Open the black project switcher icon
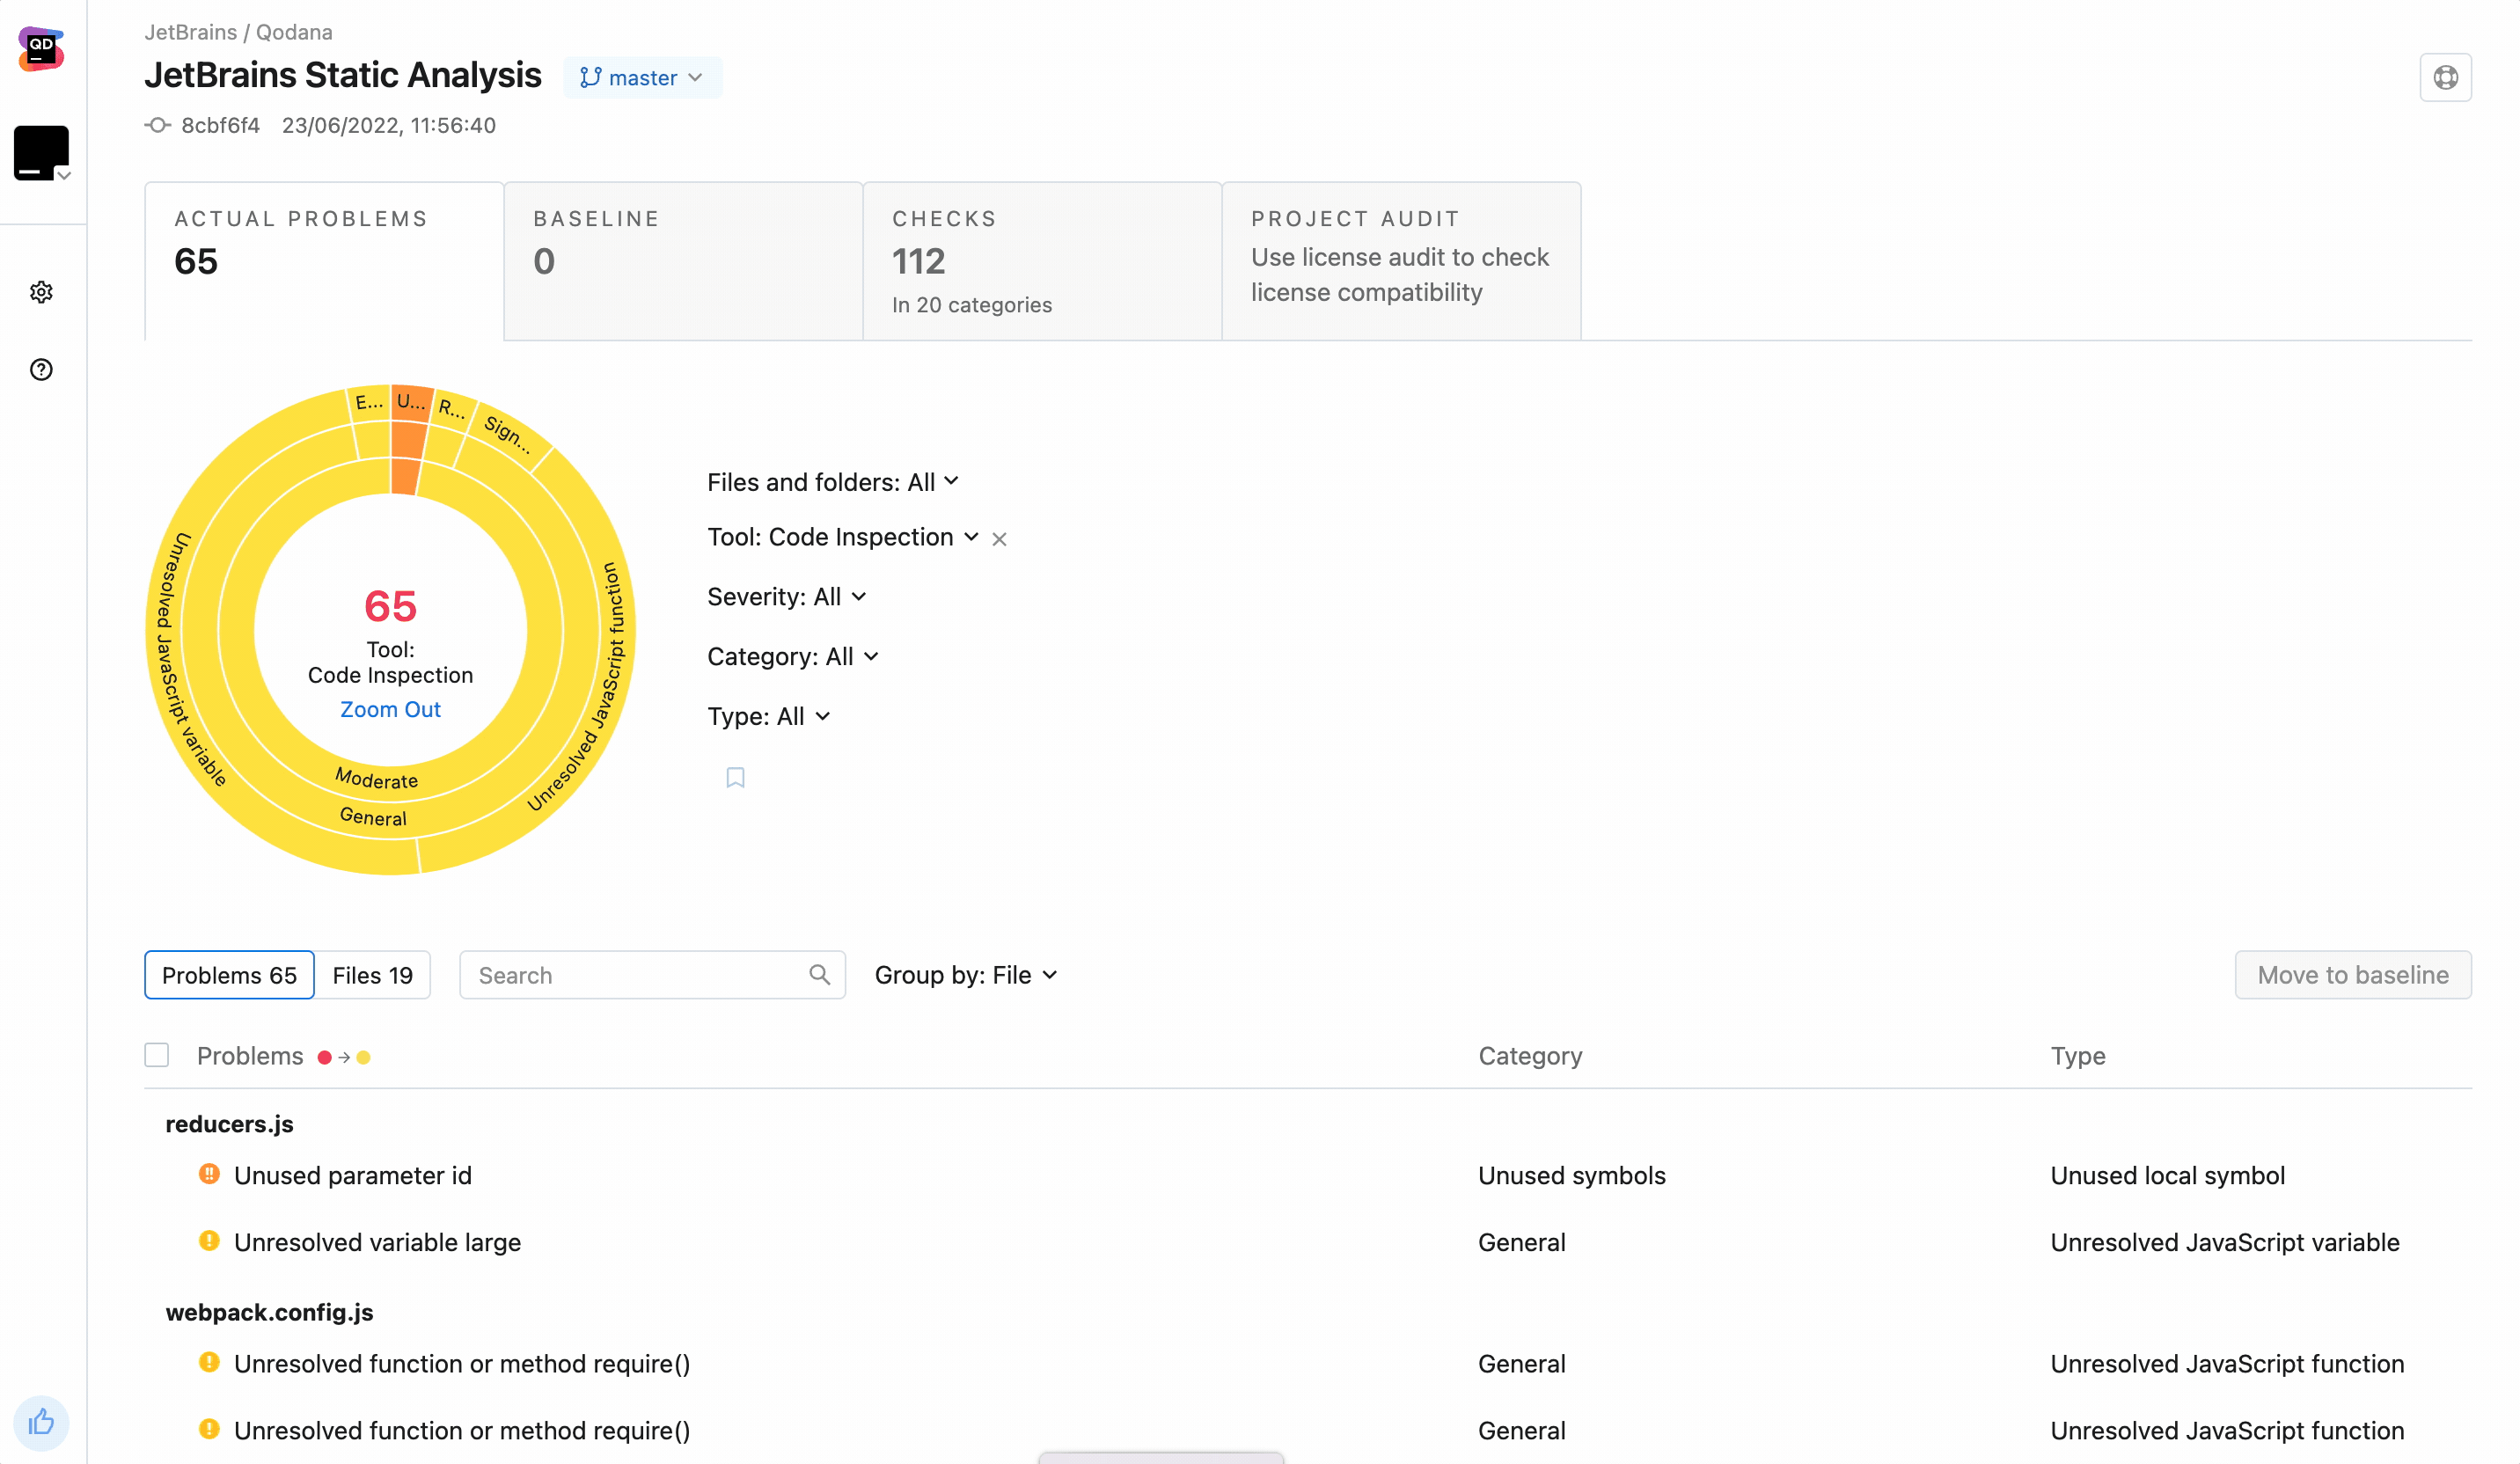Image resolution: width=2520 pixels, height=1464 pixels. click(41, 153)
